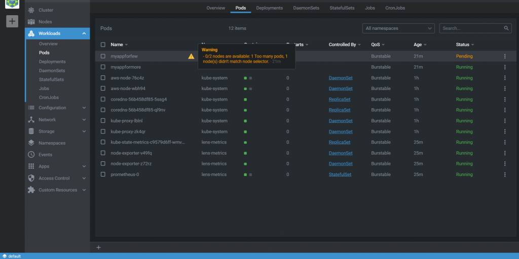Open the cluster logo icon at top left
The image size is (519, 259).
coord(12,4)
